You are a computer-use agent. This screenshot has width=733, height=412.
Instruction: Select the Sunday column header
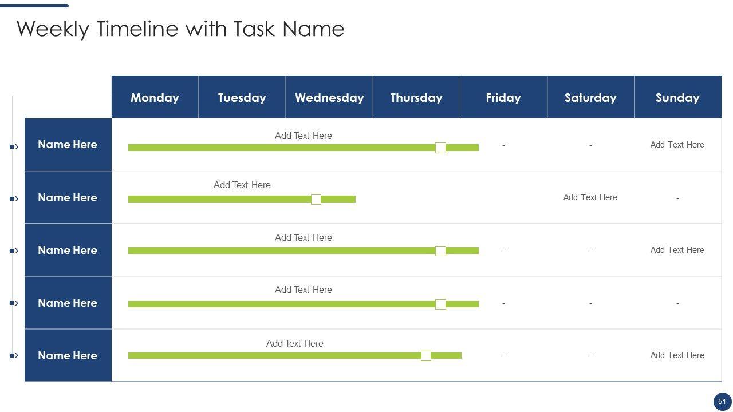[677, 98]
